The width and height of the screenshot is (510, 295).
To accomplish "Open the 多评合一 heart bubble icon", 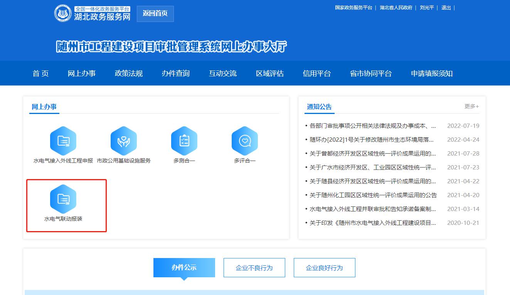I will (x=245, y=141).
